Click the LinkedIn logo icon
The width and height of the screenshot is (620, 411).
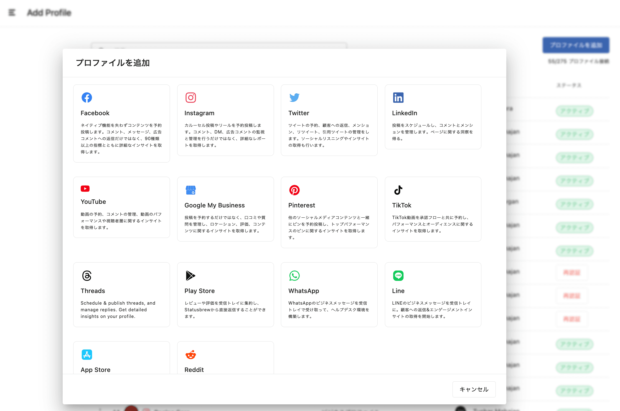pos(398,97)
